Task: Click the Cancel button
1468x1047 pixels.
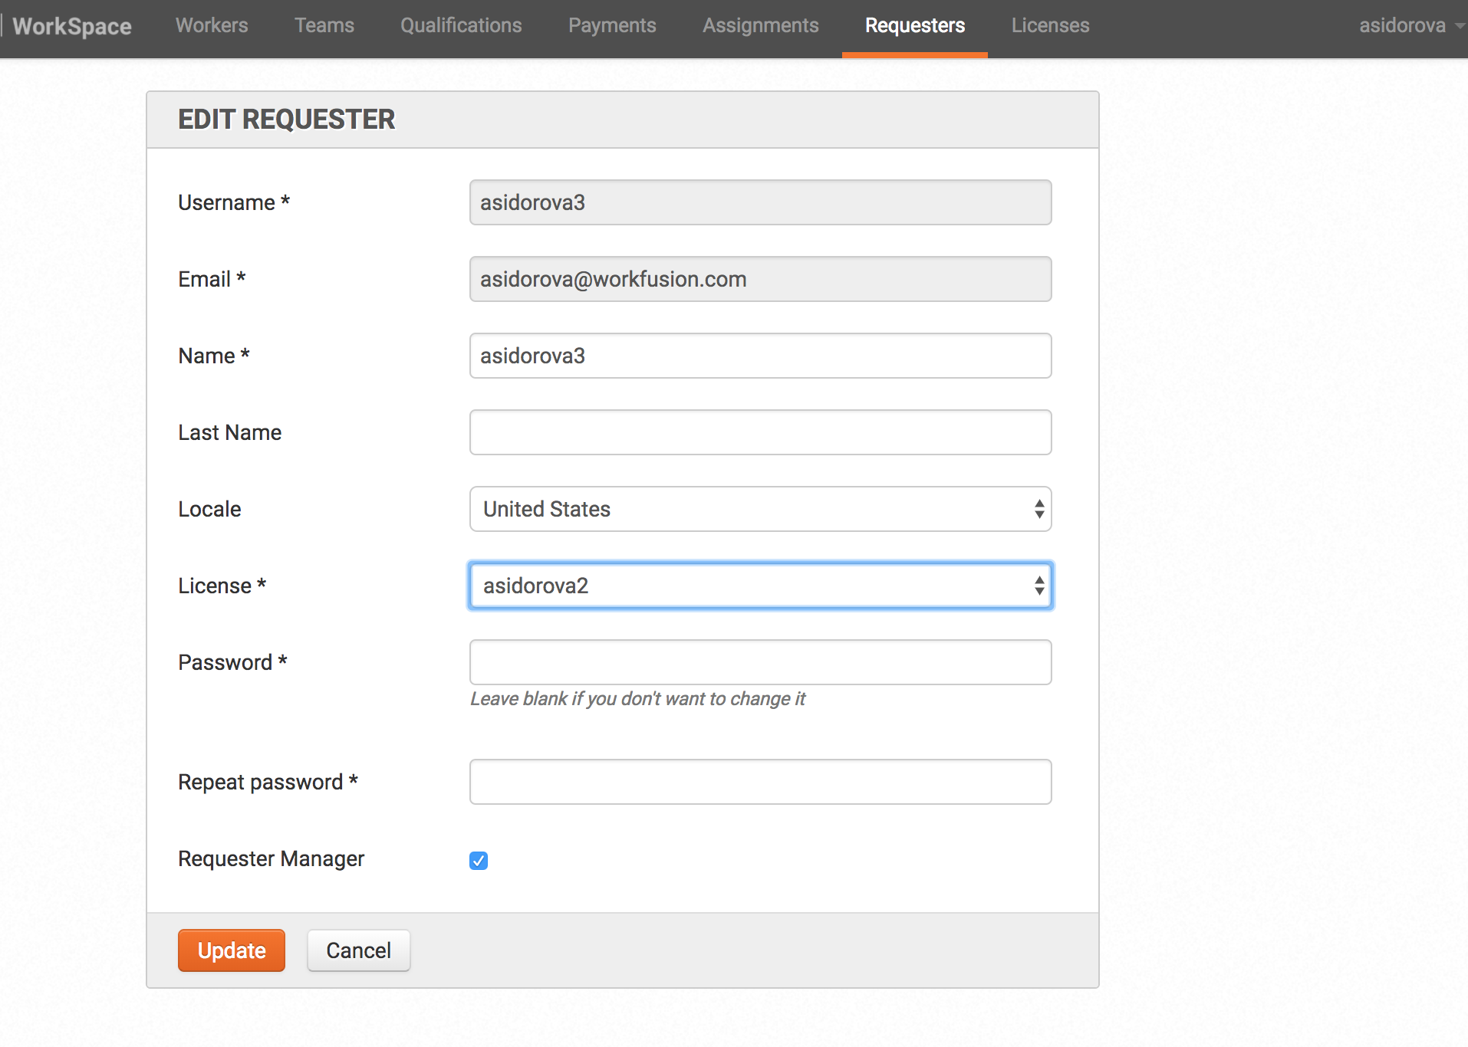Action: [359, 950]
